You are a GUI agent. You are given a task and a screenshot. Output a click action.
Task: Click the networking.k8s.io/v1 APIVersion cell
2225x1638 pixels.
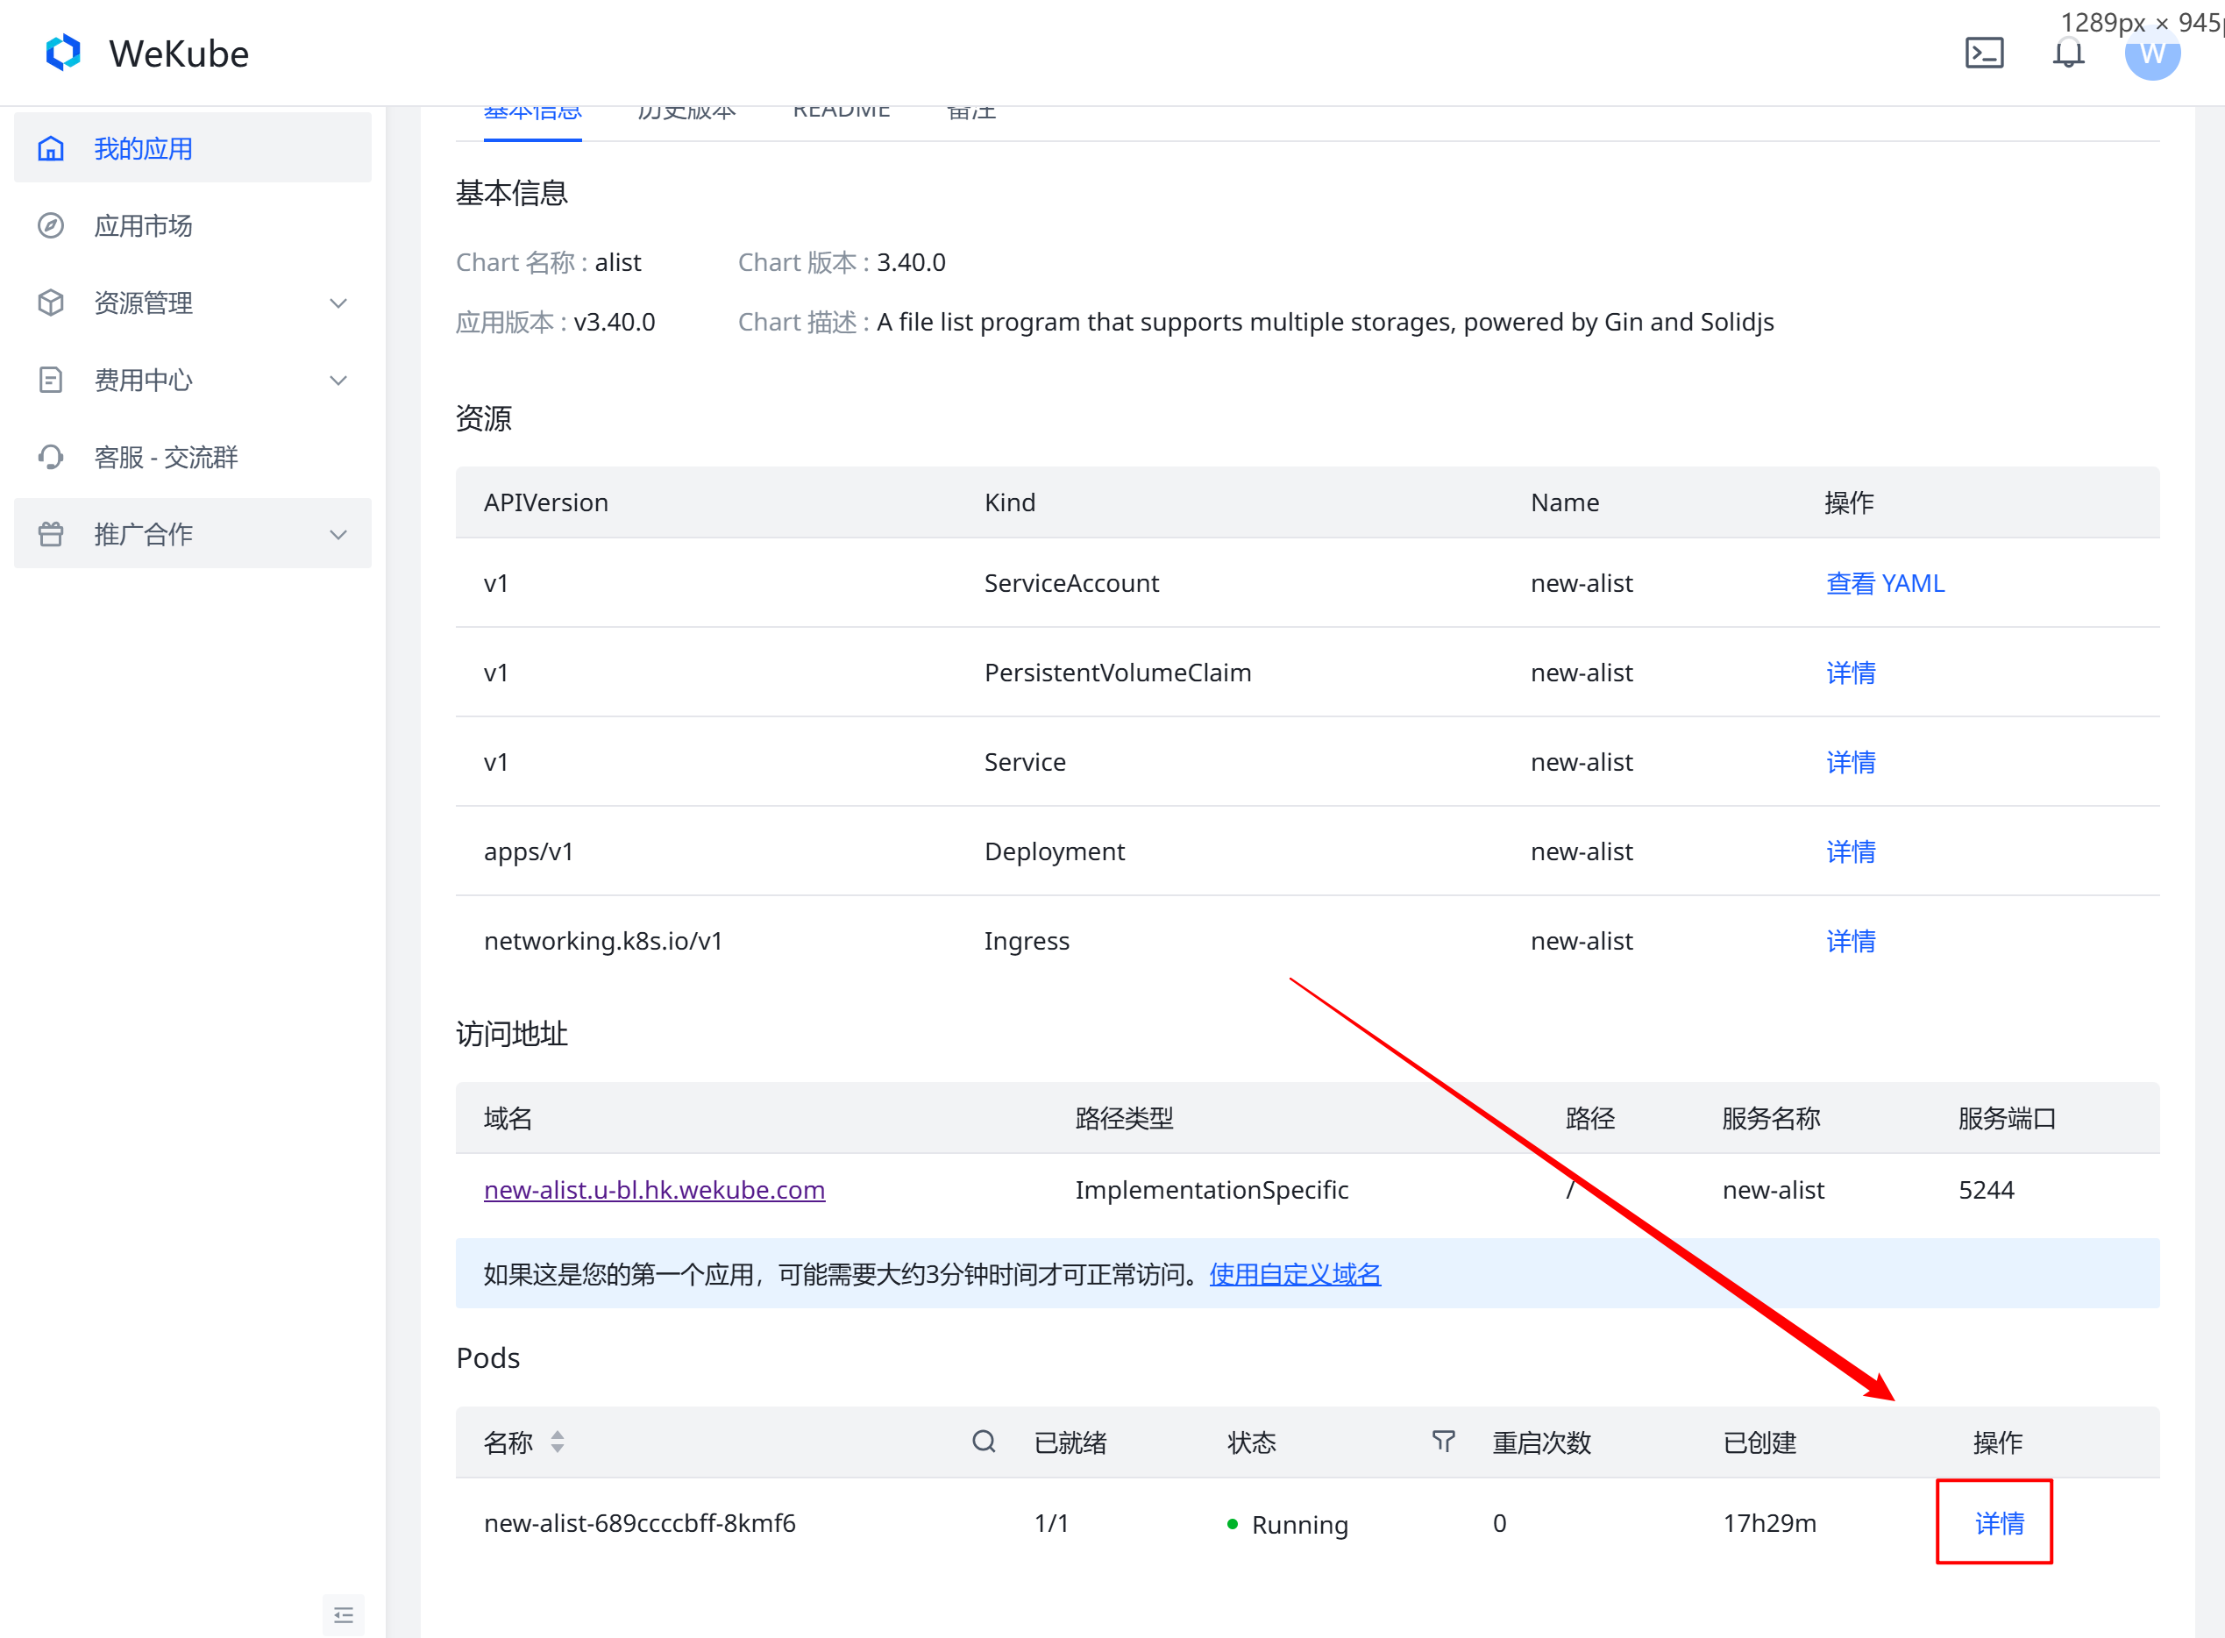602,940
